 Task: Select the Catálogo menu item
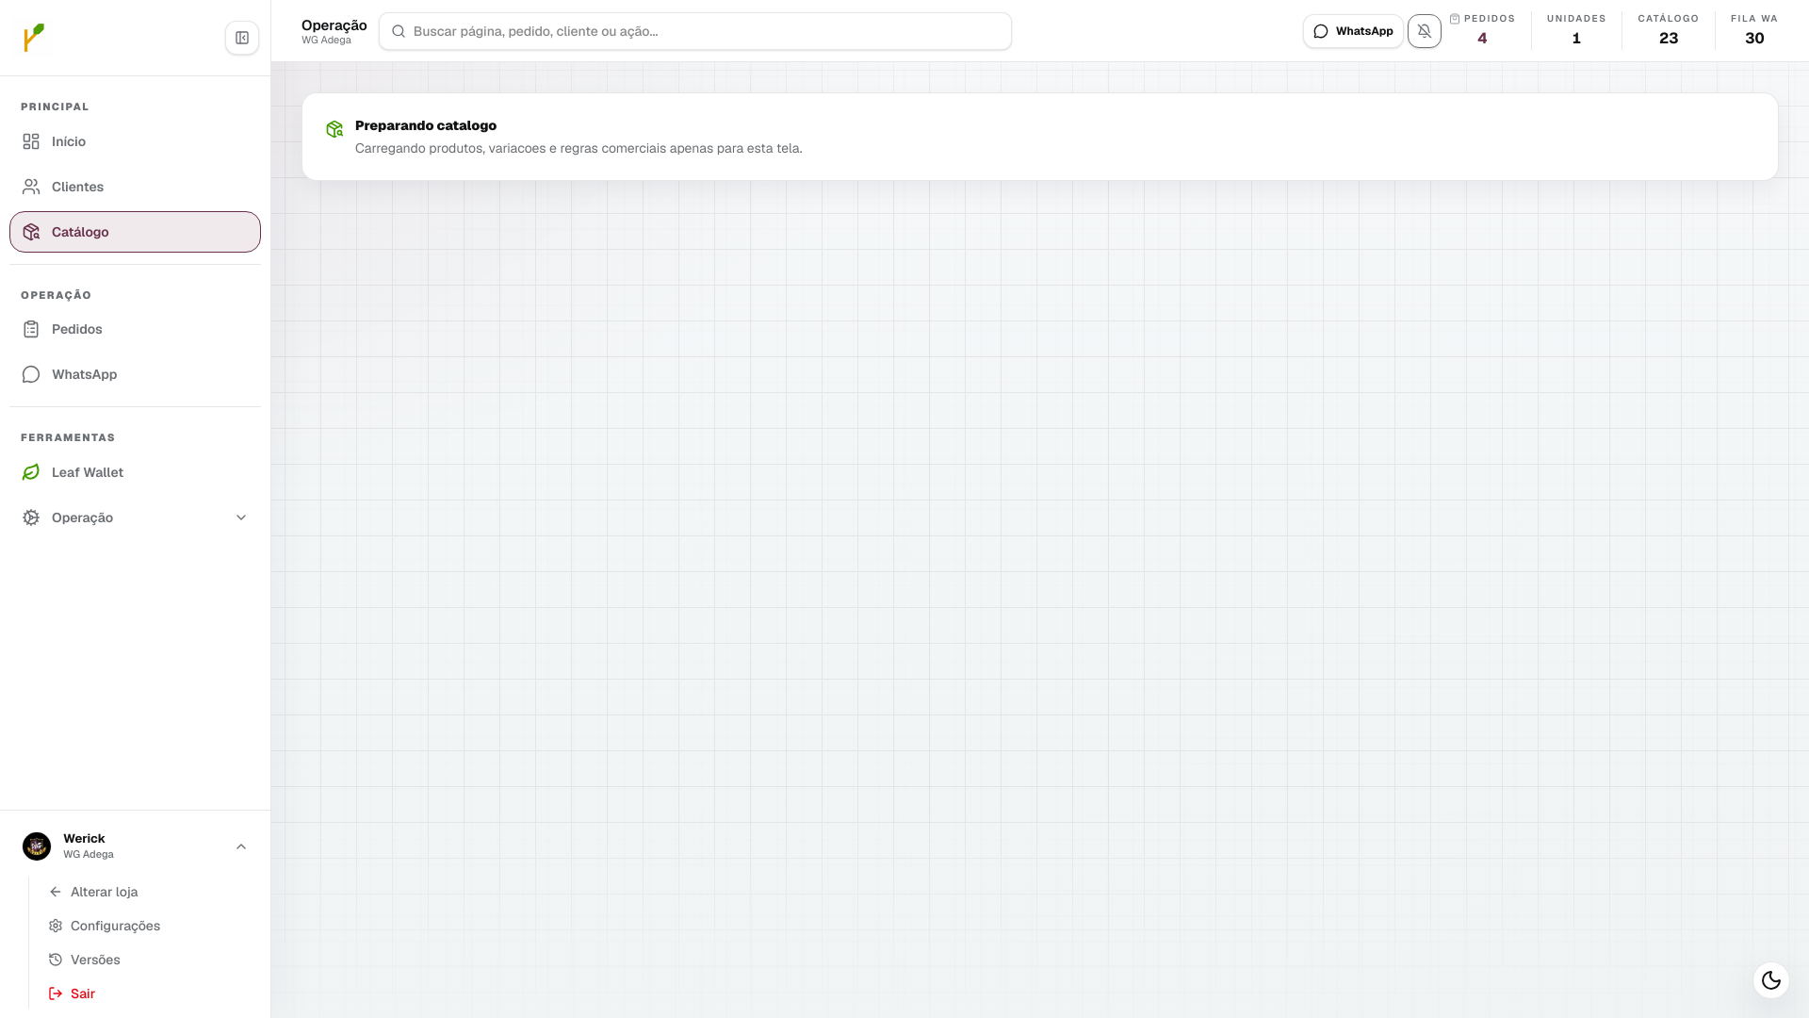(135, 232)
